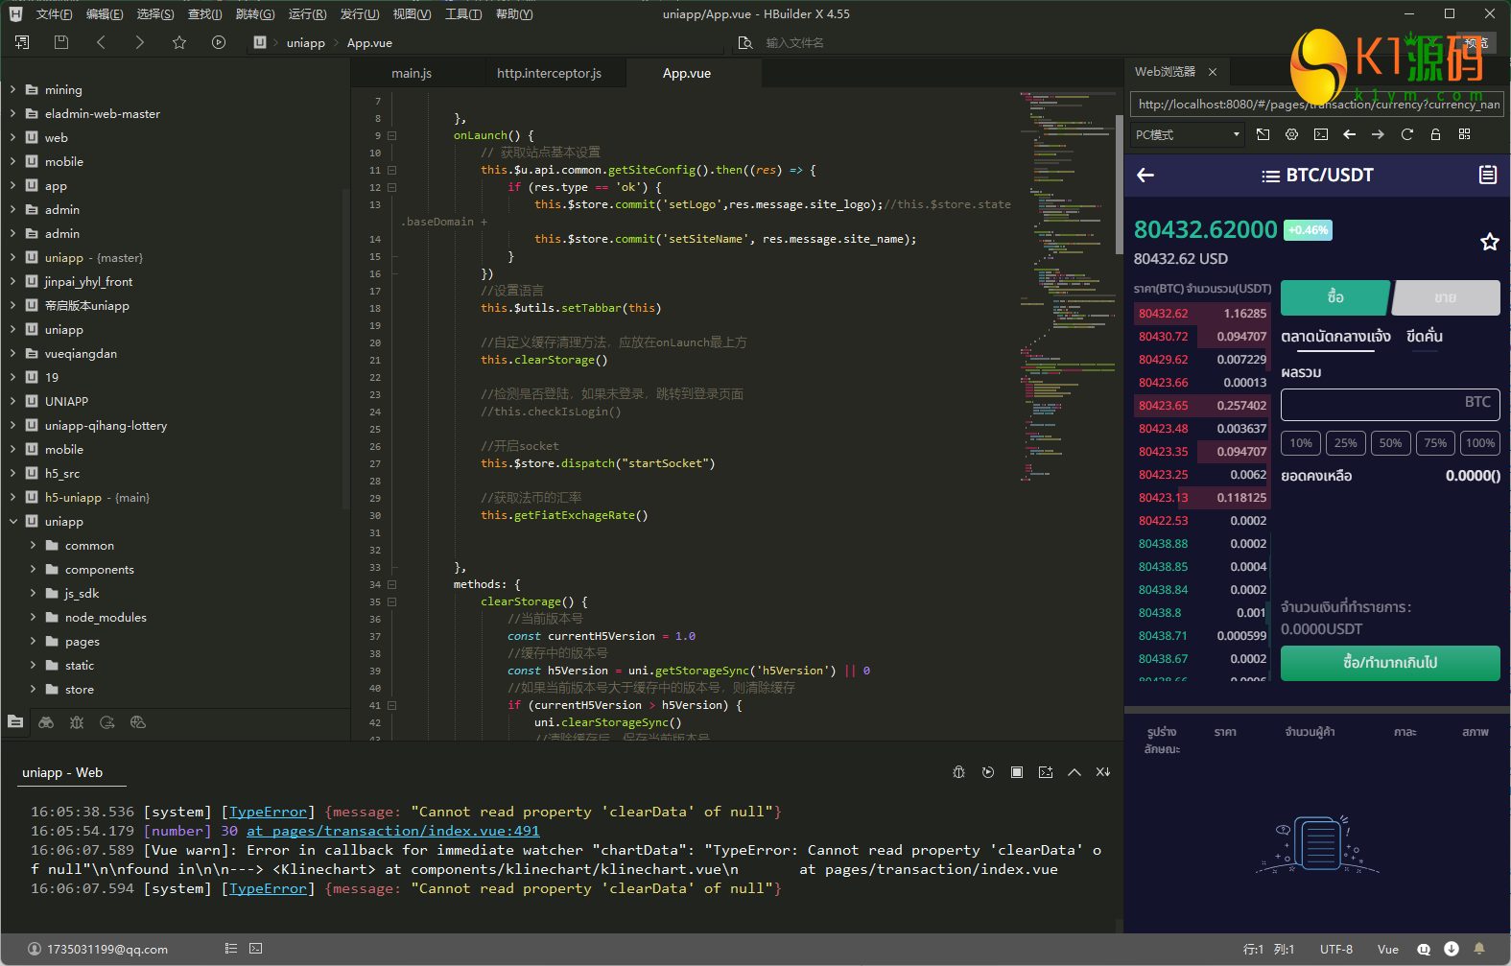The height and width of the screenshot is (966, 1511).
Task: Switch to the red sell (ขาย) toggle
Action: pos(1446,297)
